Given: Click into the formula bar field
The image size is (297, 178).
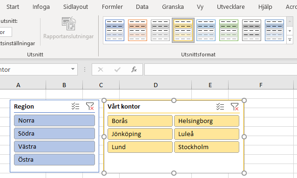Looking at the screenshot, I should point(221,69).
